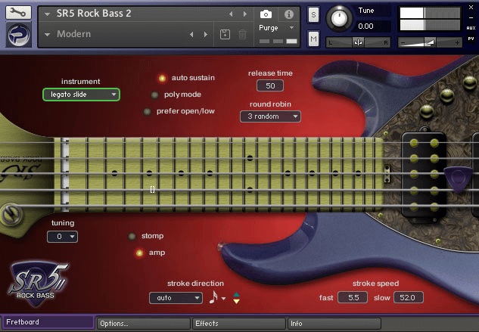The width and height of the screenshot is (479, 332).
Task: Go to the previous instrument with the left arrow
Action: [231, 14]
